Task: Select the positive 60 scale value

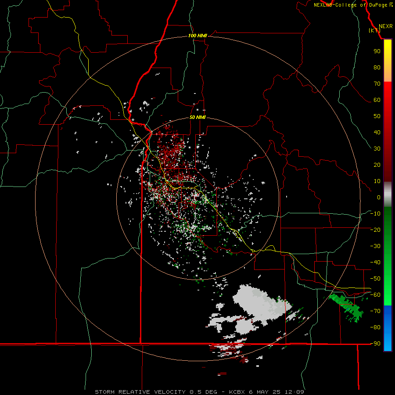Action: coord(377,100)
